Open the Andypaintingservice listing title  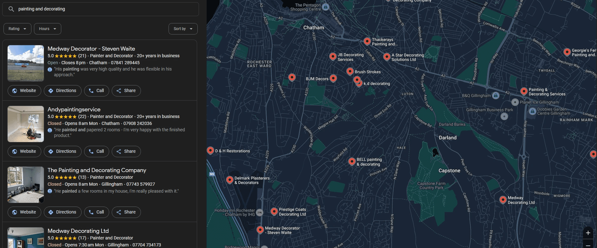click(x=74, y=109)
